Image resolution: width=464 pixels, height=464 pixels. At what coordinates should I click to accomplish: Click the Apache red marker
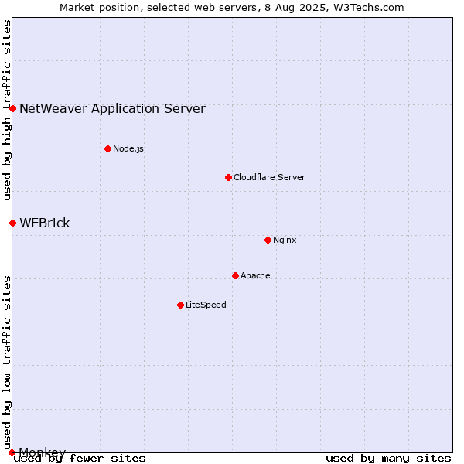tap(235, 275)
